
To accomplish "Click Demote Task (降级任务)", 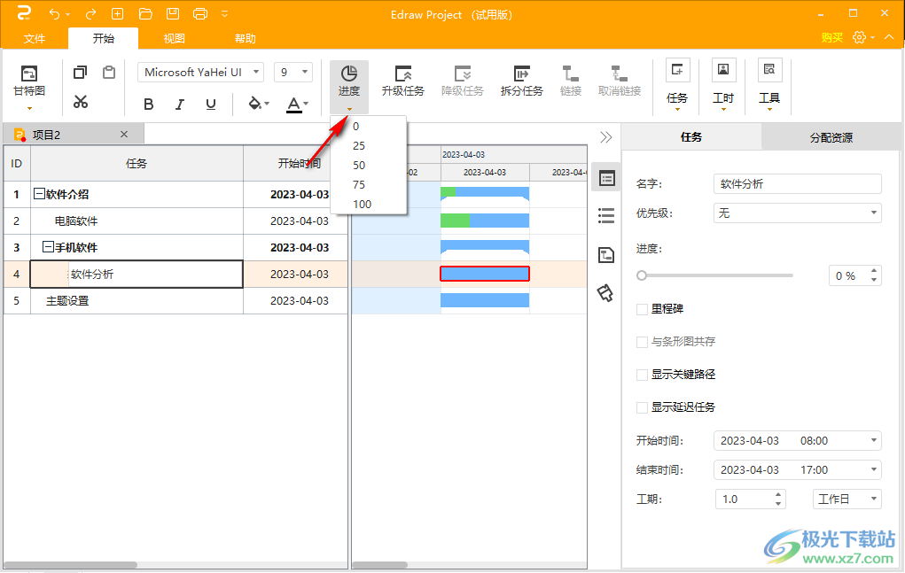I will [463, 81].
